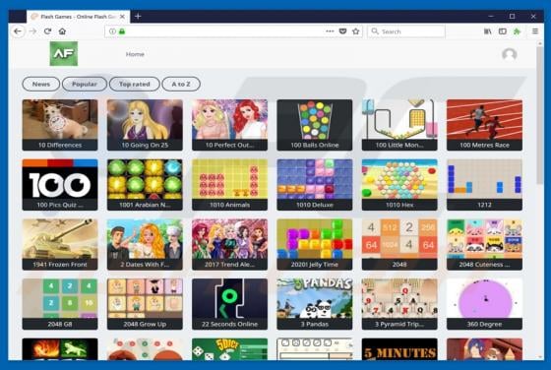Toggle the sidebar view icon

pos(503,31)
